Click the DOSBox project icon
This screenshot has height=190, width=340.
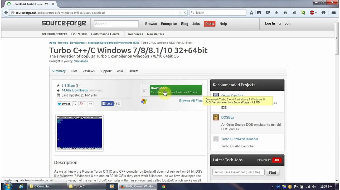click(216, 117)
